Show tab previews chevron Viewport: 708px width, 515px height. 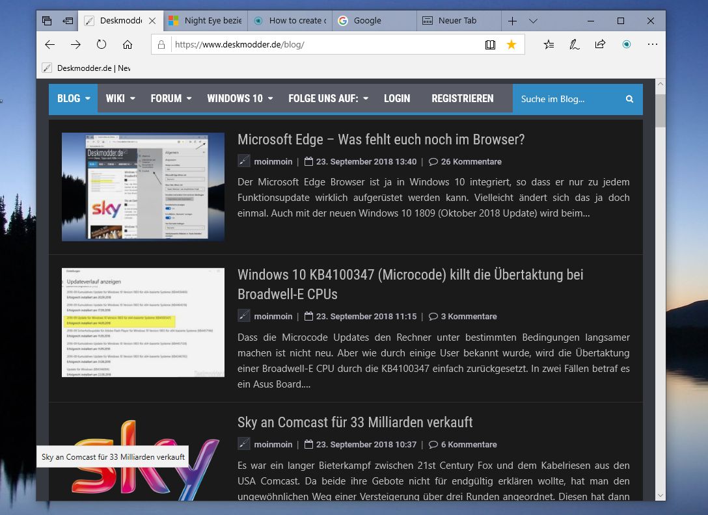533,21
